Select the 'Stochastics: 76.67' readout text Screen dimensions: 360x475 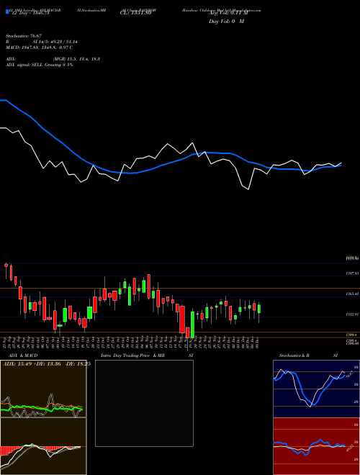tap(23, 36)
